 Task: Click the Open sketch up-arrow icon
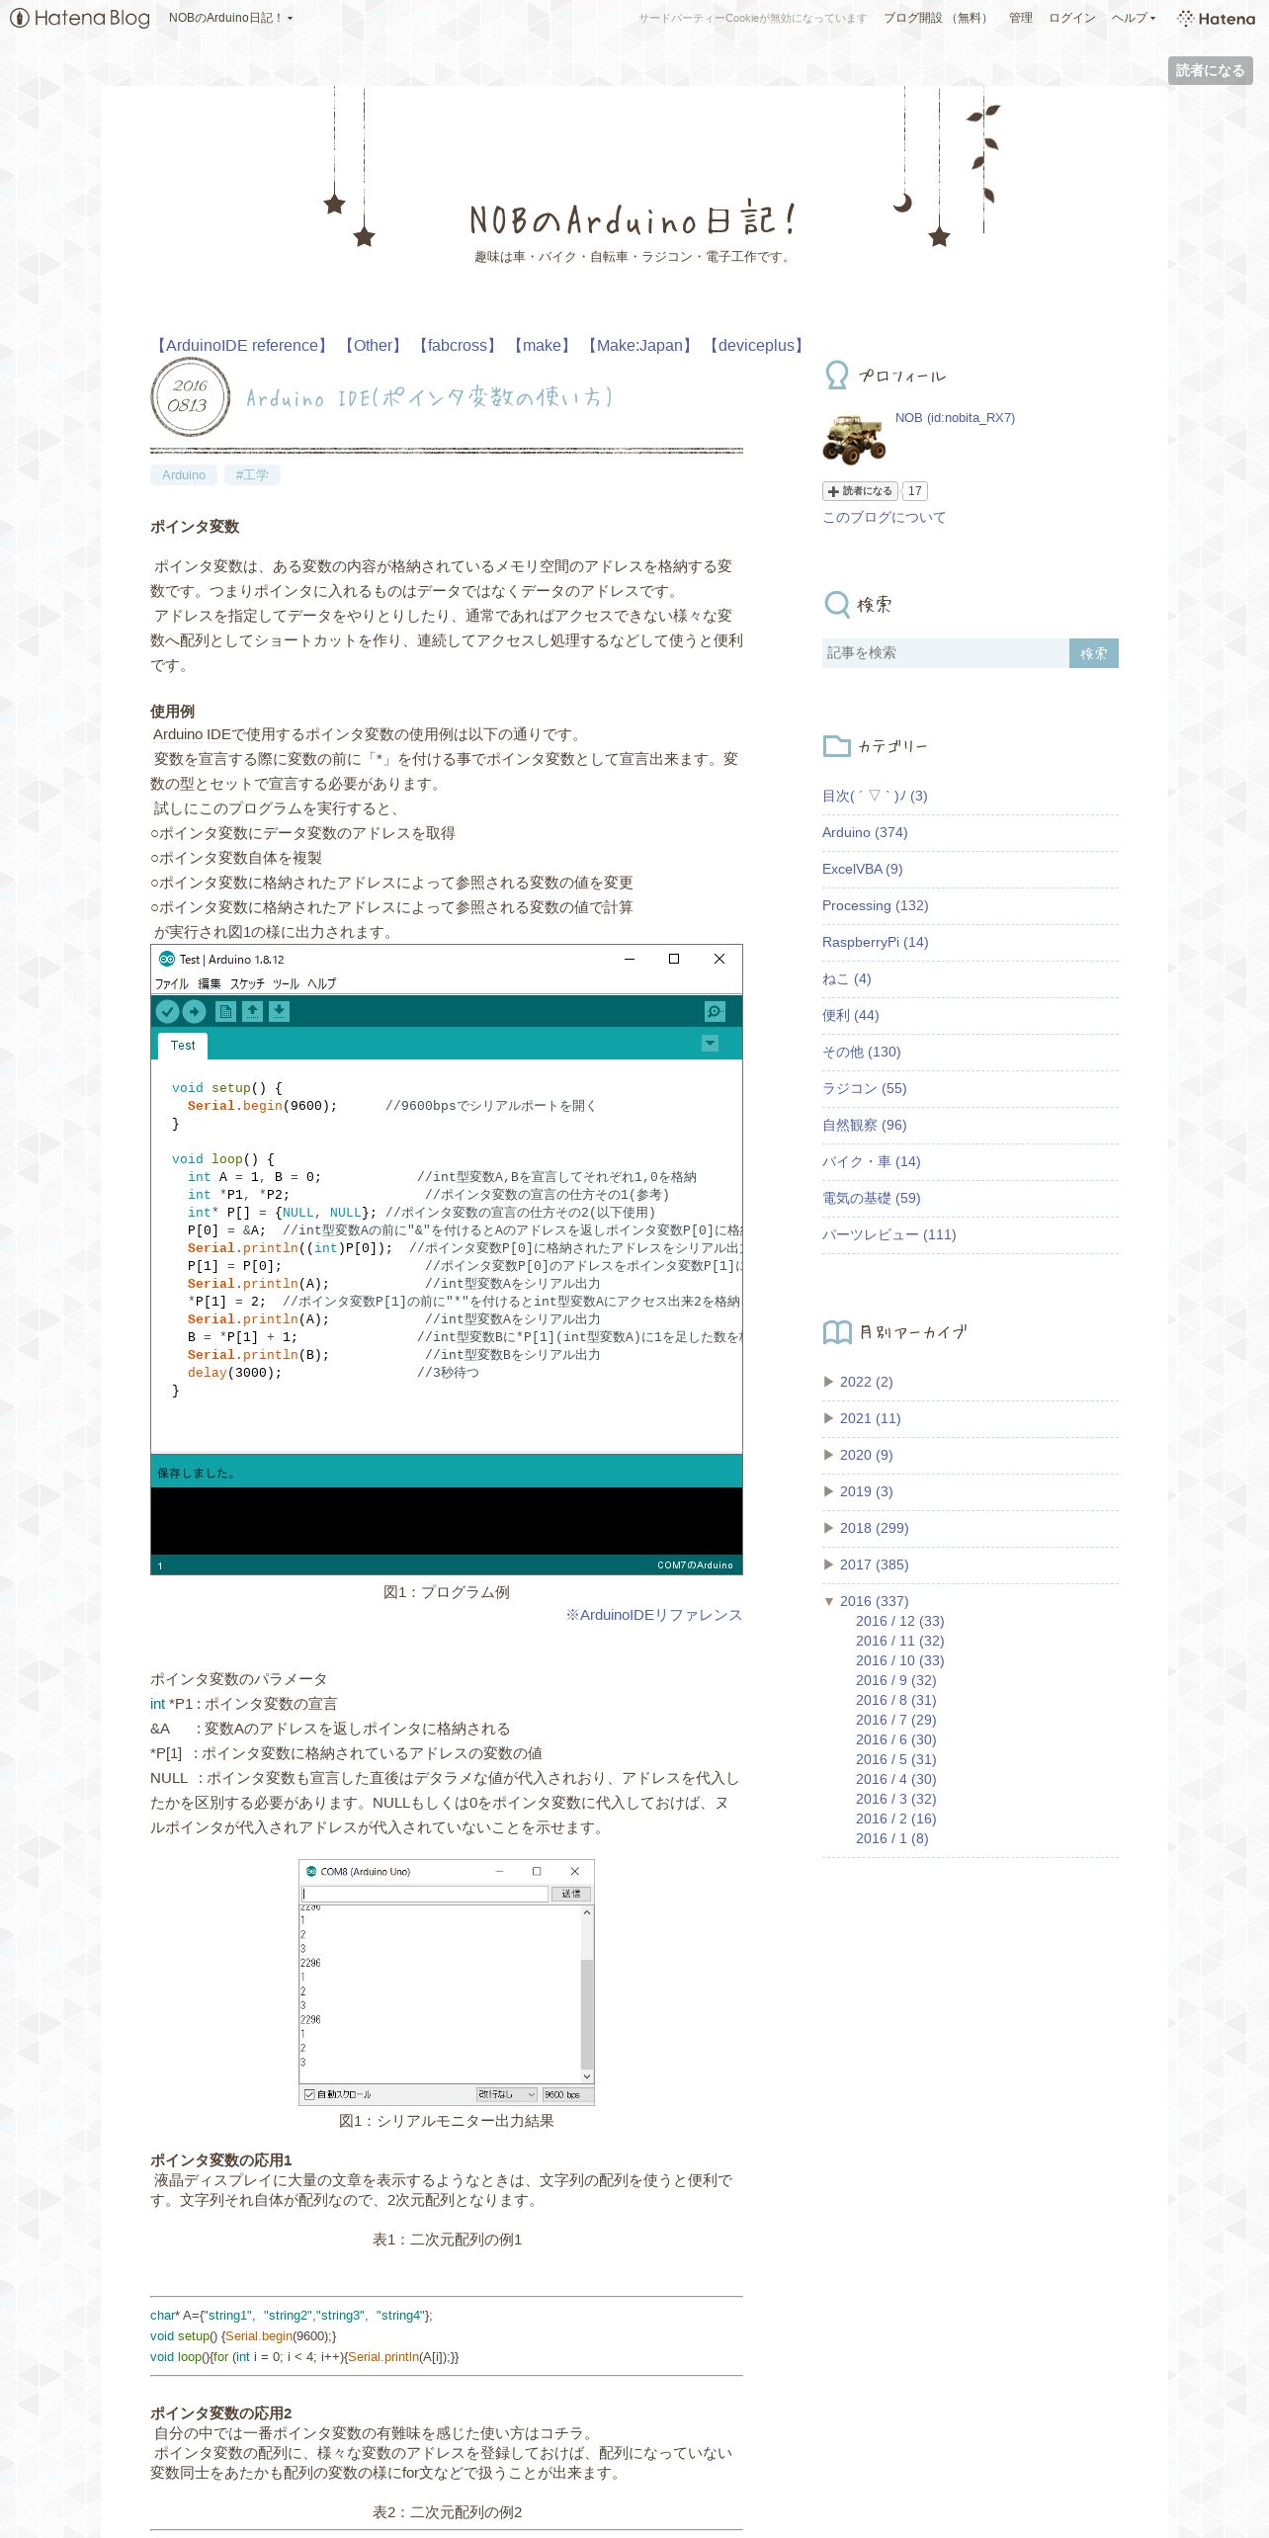point(253,1011)
